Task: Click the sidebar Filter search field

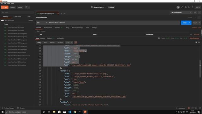Action: click(x=17, y=12)
